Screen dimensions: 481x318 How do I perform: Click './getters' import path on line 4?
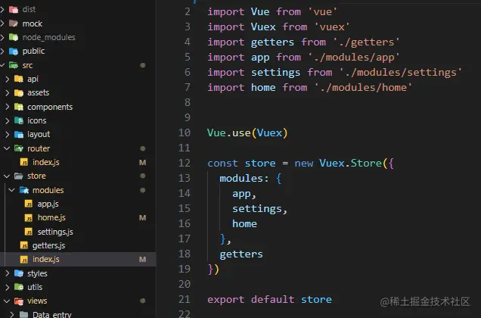[x=367, y=42]
